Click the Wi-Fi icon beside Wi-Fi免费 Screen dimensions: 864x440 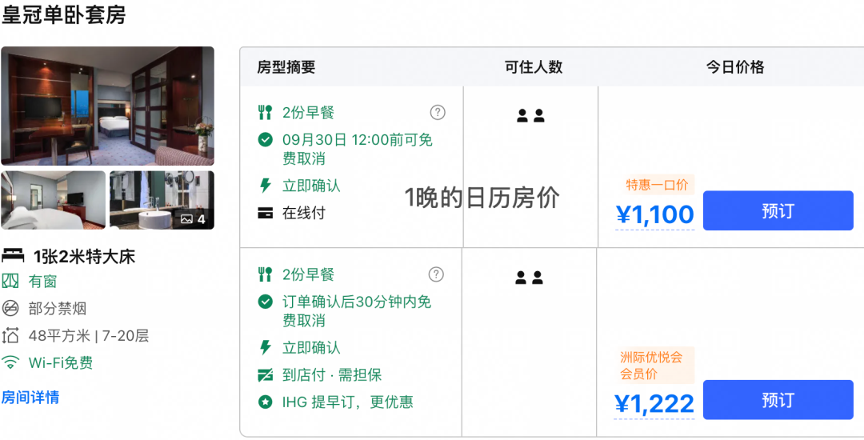(x=10, y=362)
